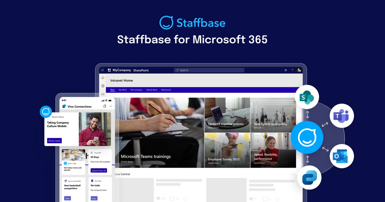Screen dimensions: 385x202
Task: Click the Viva Connections app icon circle
Action: (309, 178)
